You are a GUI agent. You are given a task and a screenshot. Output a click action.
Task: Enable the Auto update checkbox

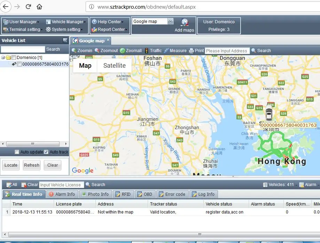pos(17,152)
